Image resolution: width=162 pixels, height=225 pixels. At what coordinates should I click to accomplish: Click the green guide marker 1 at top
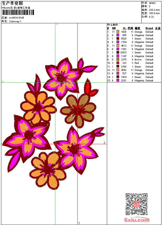tap(57, 25)
